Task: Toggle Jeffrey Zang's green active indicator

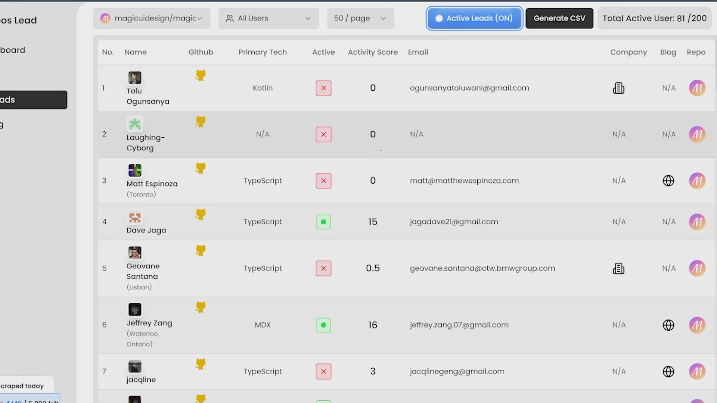Action: pyautogui.click(x=323, y=325)
